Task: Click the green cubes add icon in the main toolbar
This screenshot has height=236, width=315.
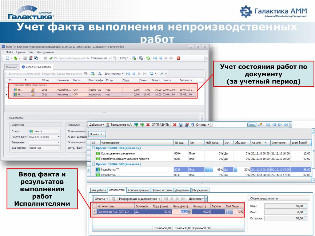Action: pos(15,58)
